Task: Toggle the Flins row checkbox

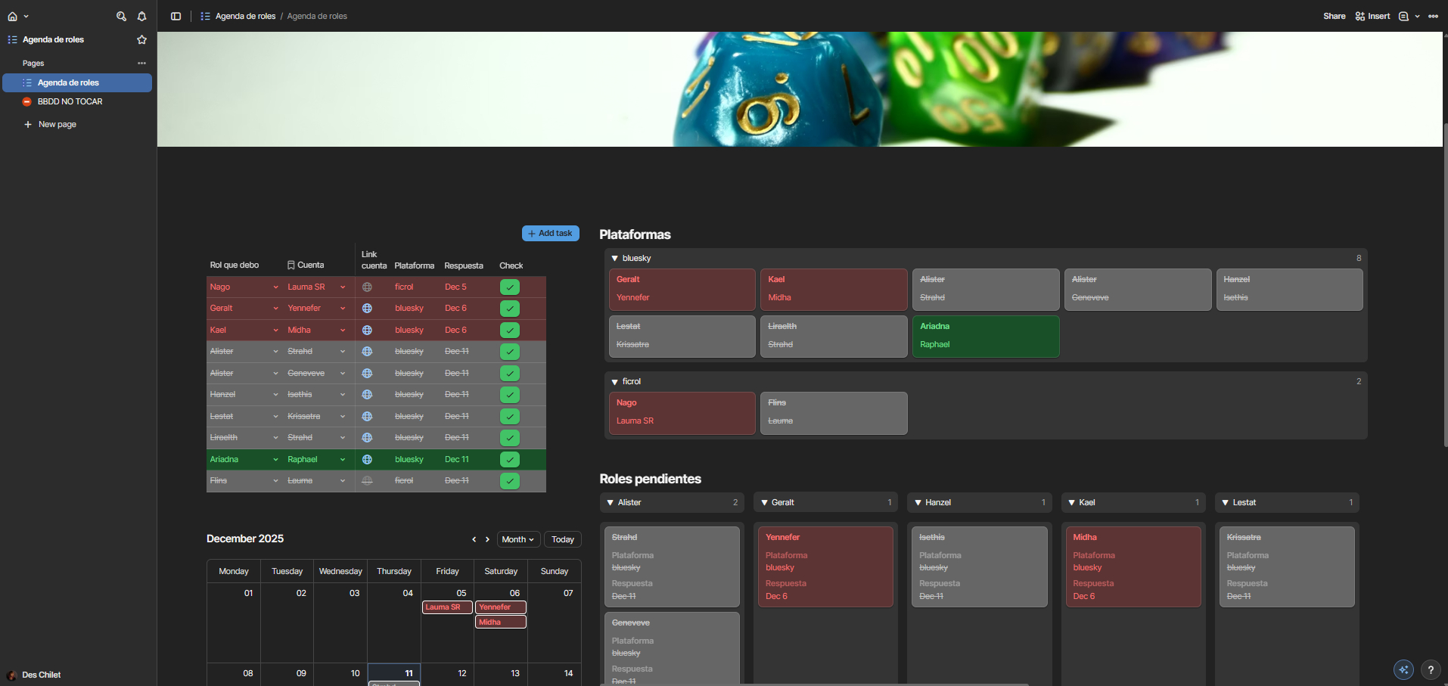Action: [x=509, y=481]
